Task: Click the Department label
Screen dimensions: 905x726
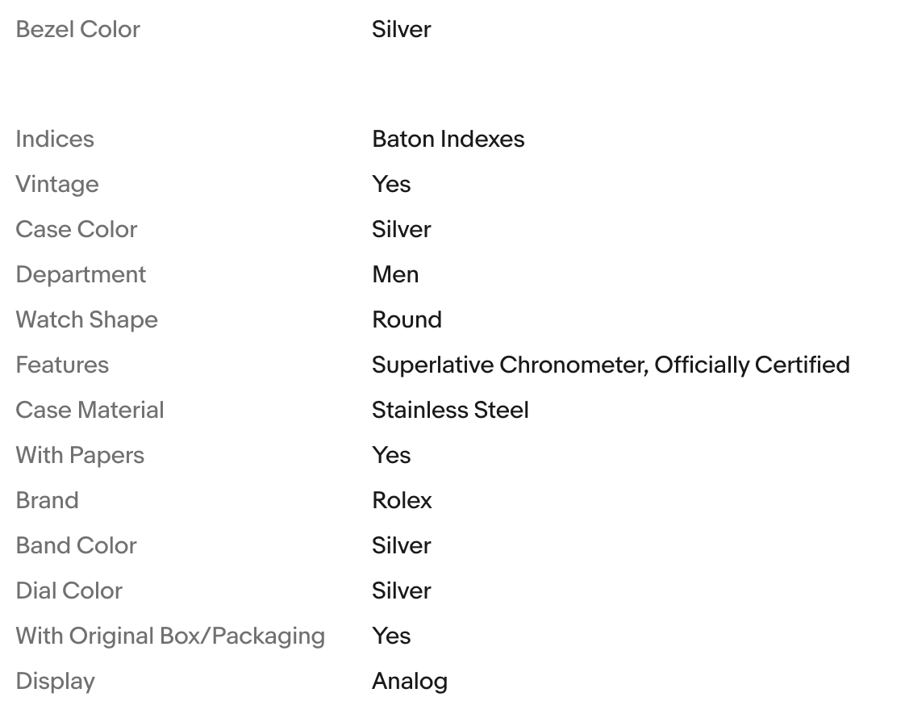Action: (81, 275)
